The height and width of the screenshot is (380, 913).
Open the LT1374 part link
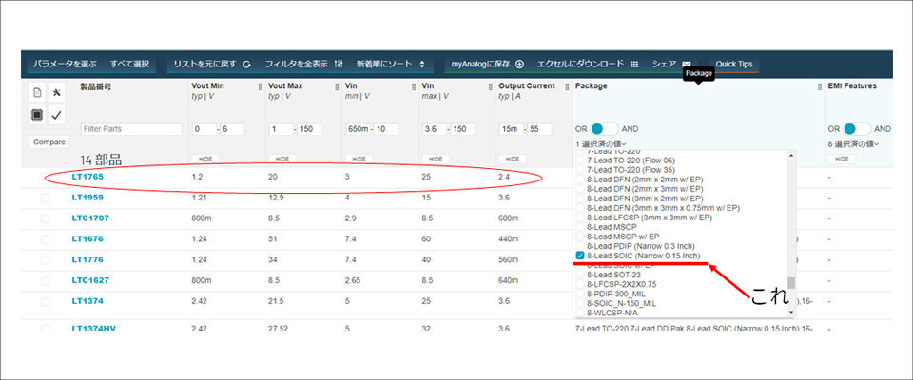[x=87, y=301]
